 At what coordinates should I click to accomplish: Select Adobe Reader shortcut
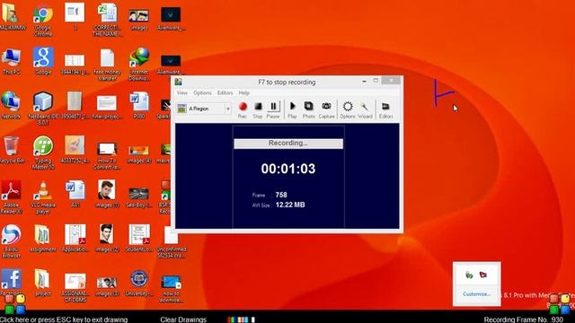(x=11, y=197)
